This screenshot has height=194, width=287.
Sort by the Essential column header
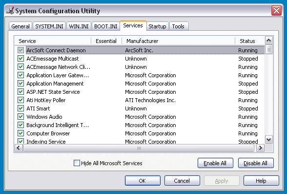(x=106, y=41)
